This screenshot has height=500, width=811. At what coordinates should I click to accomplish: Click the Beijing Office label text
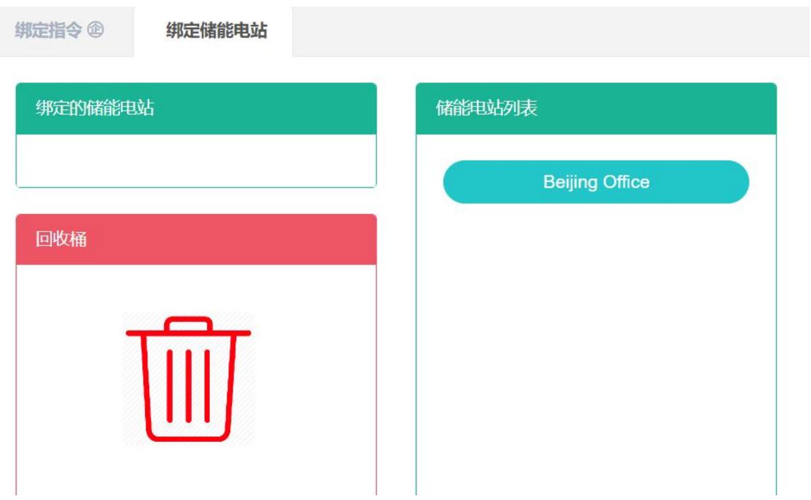596,182
